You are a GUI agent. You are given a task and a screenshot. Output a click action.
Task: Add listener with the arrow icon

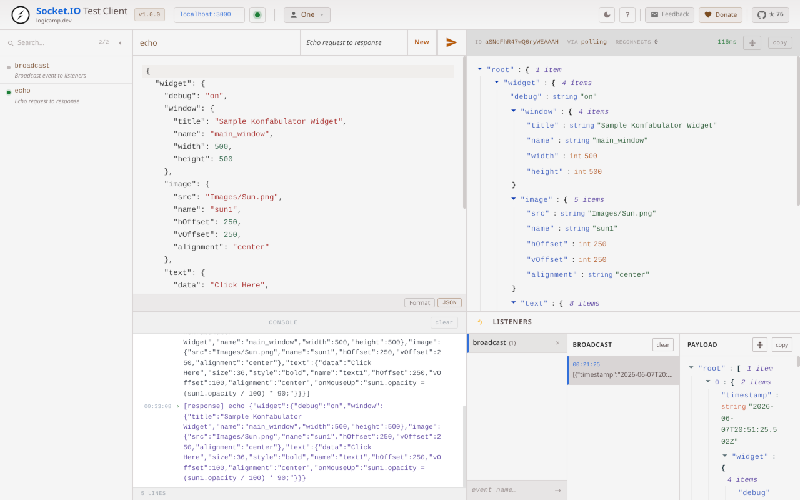pyautogui.click(x=558, y=491)
